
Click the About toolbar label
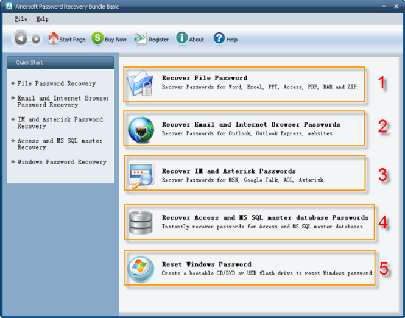coord(197,40)
